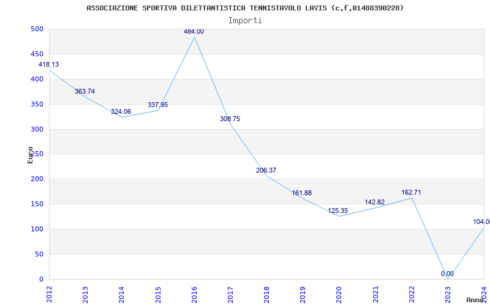Click the 0.00 data label for 2023
This screenshot has width=490, height=306.
tap(448, 274)
